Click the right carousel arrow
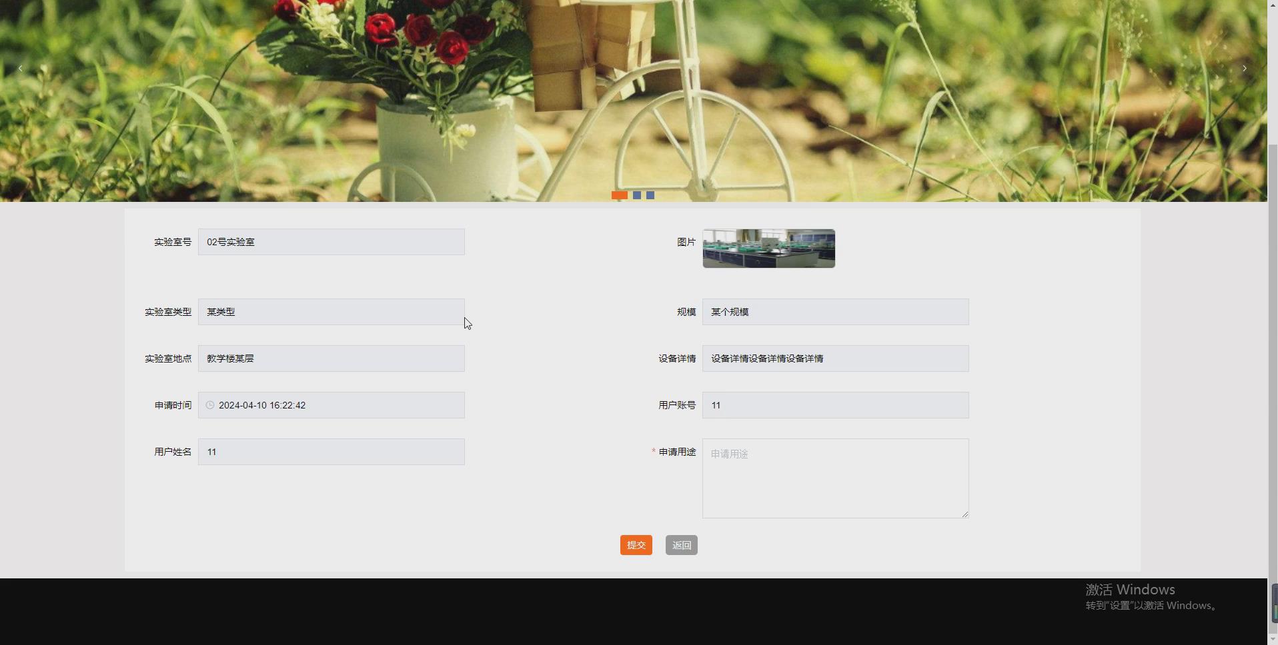This screenshot has width=1278, height=645. tap(1245, 68)
